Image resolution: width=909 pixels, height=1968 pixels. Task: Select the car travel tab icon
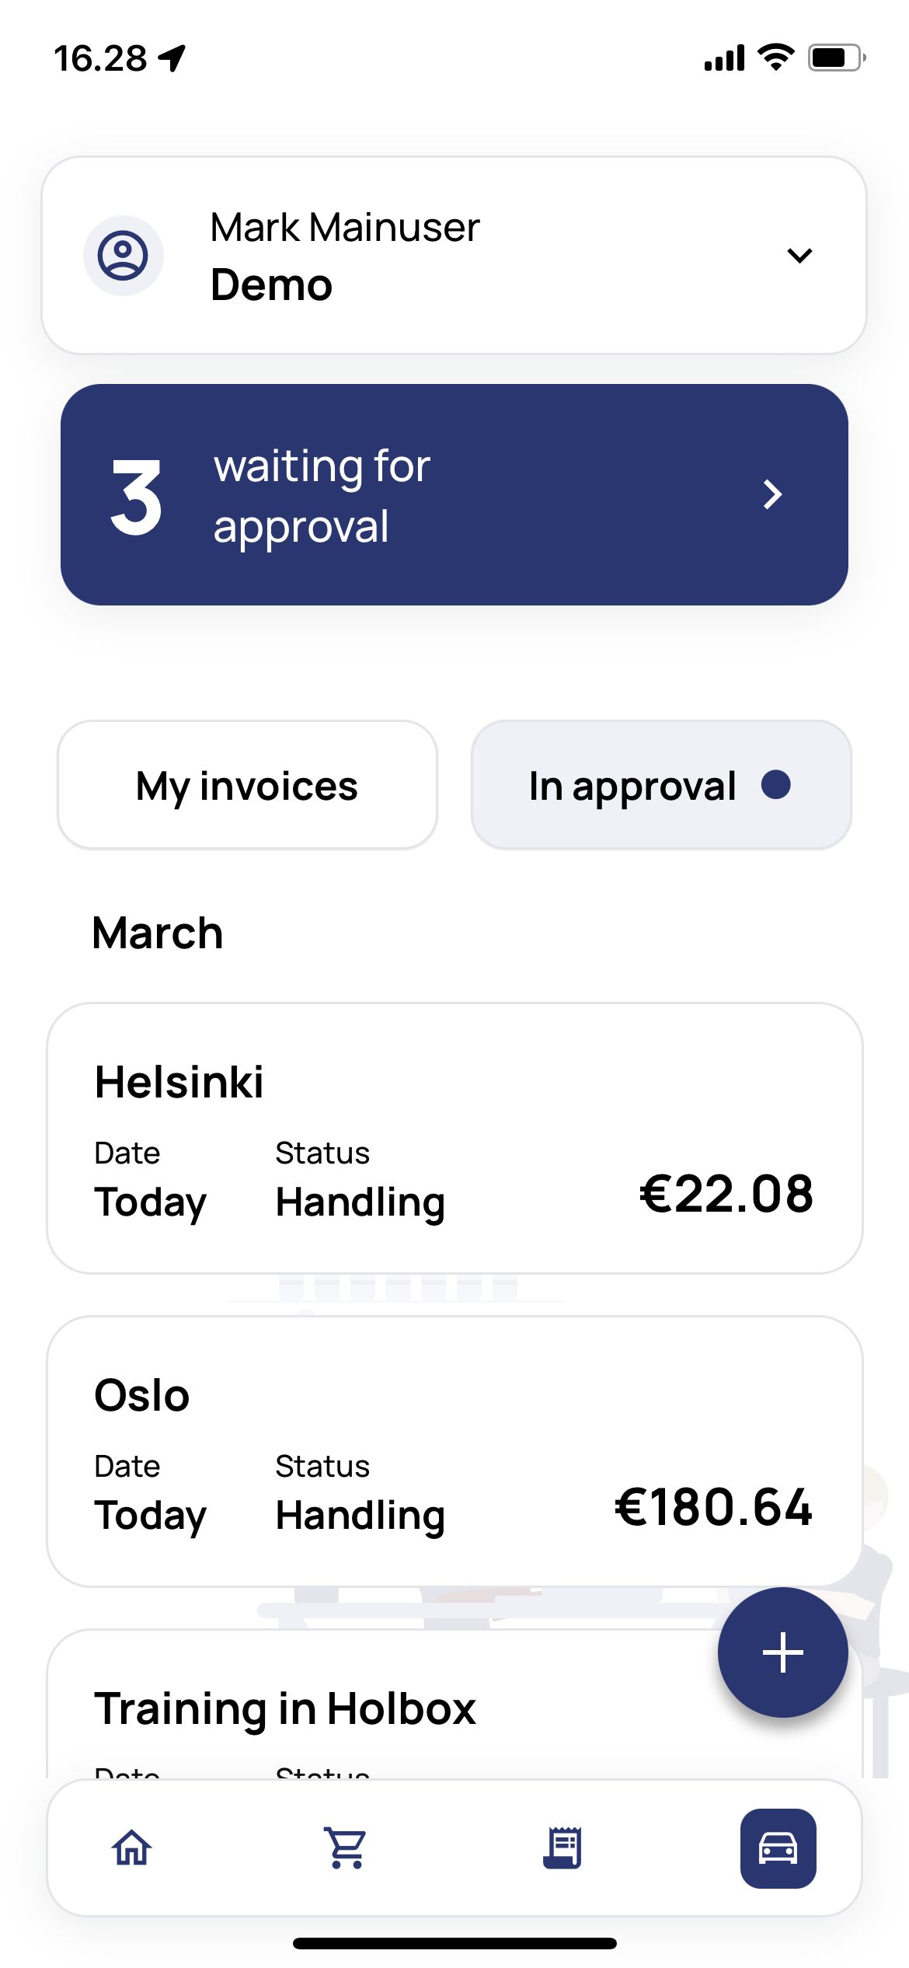(x=778, y=1848)
